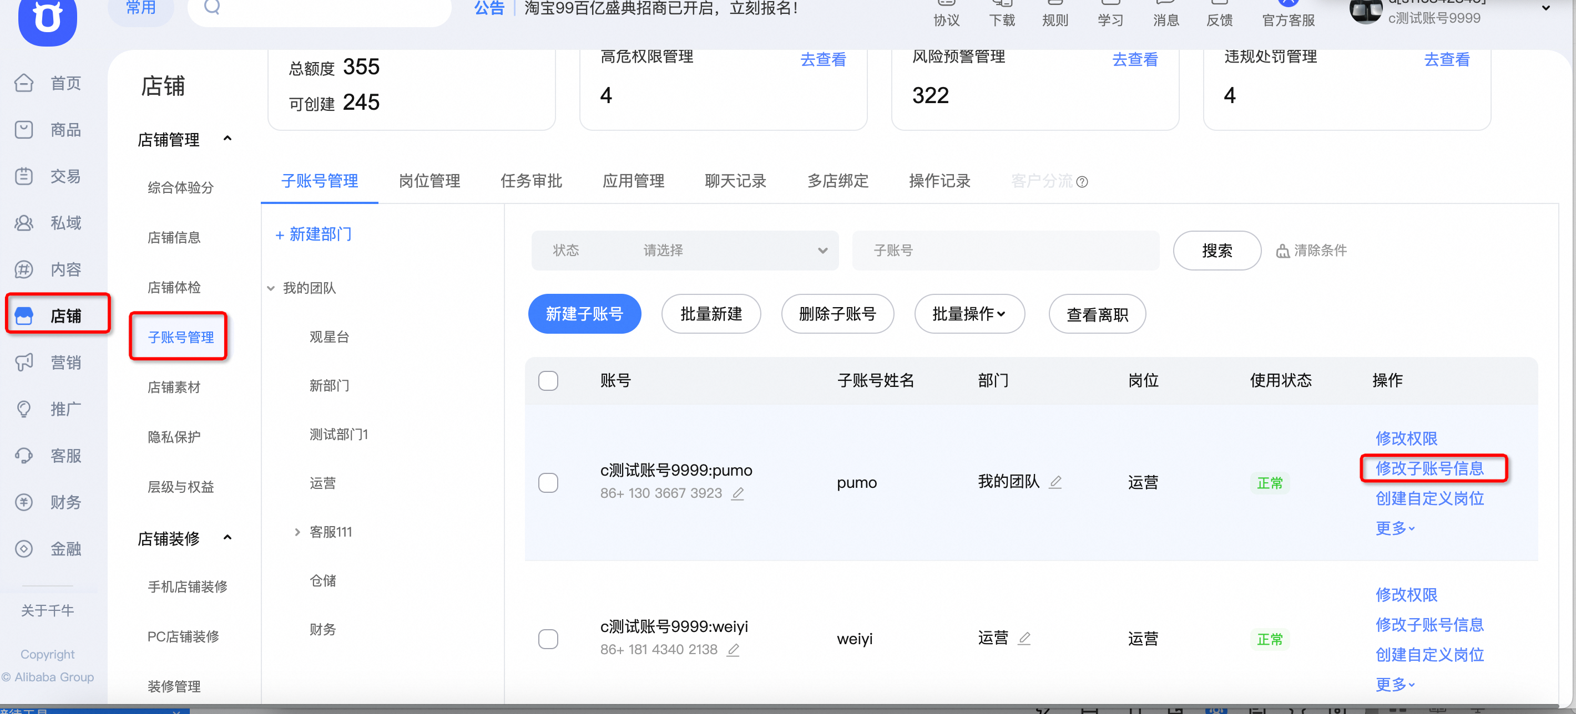Edit department pencil in weiyi row
The width and height of the screenshot is (1576, 714).
point(1024,638)
